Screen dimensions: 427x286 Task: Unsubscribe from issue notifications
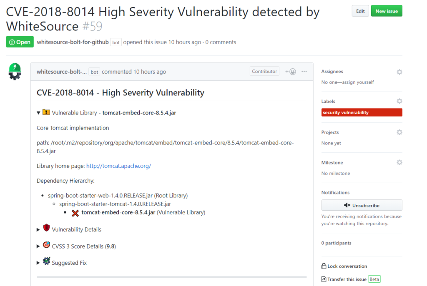point(361,205)
